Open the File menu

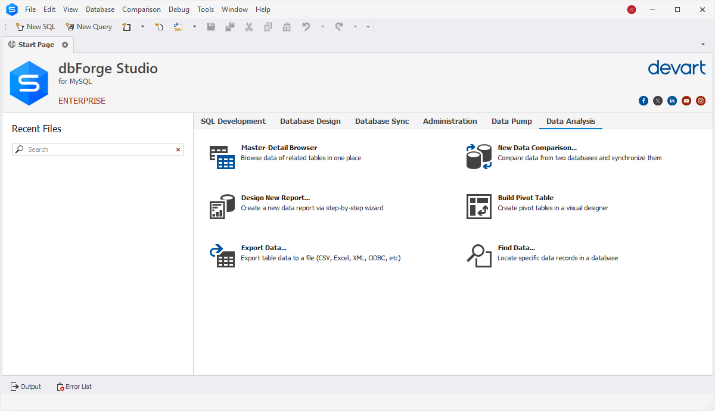pyautogui.click(x=30, y=10)
